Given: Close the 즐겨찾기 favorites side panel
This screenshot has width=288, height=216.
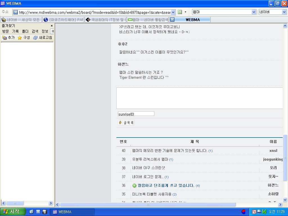Looking at the screenshot, I should pyautogui.click(x=51, y=26).
